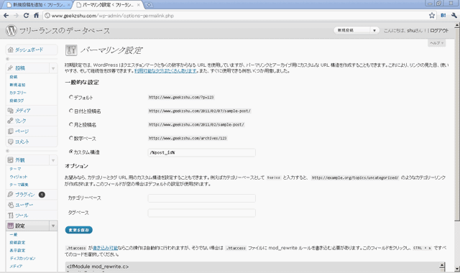460x273 pixels.
Task: Click the Appearance (外観) menu icon
Action: (x=10, y=160)
